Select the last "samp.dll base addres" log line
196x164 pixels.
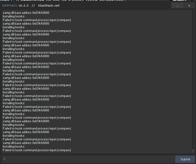(26, 143)
